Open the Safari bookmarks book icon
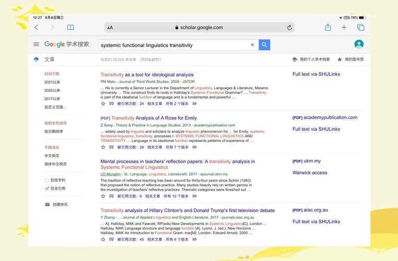This screenshot has width=398, height=261. [x=71, y=27]
